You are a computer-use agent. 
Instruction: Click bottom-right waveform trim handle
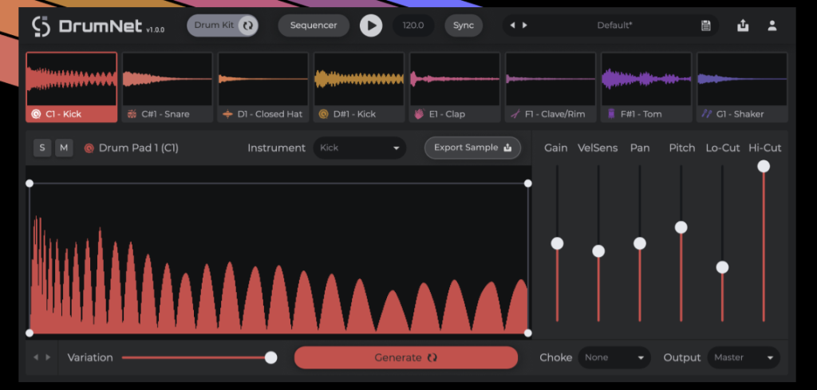click(x=528, y=333)
